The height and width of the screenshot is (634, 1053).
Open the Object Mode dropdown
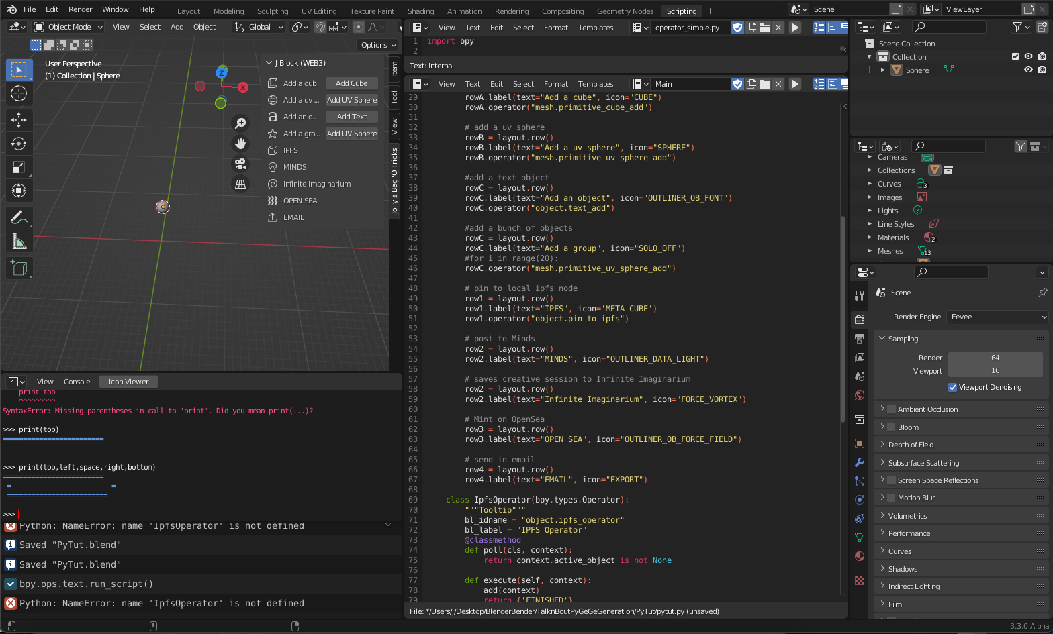68,27
